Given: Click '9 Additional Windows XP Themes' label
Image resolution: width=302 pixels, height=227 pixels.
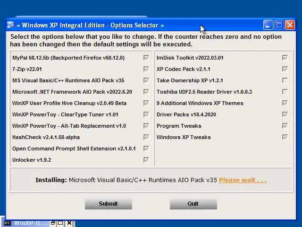Looking at the screenshot, I should pos(200,103).
